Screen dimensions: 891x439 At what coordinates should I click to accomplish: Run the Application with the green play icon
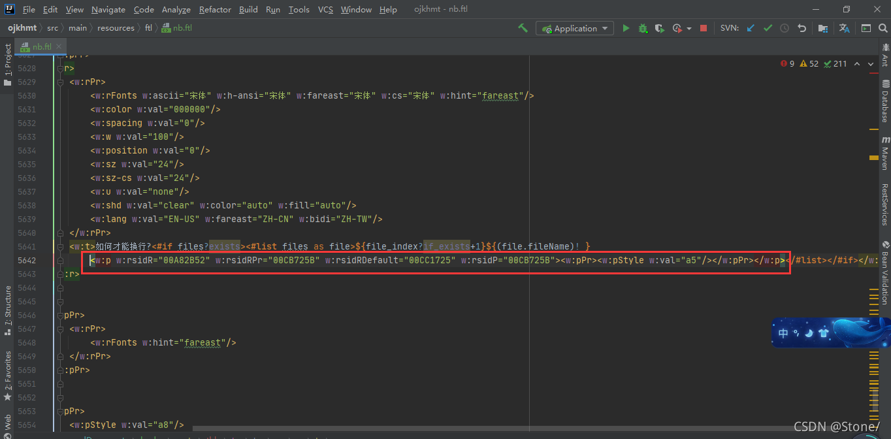[x=626, y=28]
